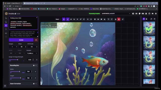Open canvas settings wrench icon
The image size is (161, 90).
123,19
